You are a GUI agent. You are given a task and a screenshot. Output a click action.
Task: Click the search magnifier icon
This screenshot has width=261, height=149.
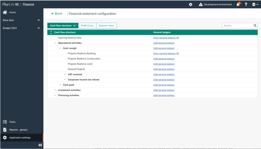(x=255, y=25)
